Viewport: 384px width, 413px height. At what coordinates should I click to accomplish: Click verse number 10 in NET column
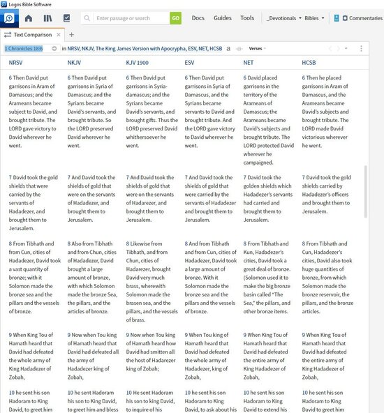click(x=246, y=393)
